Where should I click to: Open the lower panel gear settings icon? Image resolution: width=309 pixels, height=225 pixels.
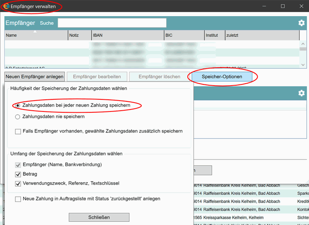pos(301,93)
